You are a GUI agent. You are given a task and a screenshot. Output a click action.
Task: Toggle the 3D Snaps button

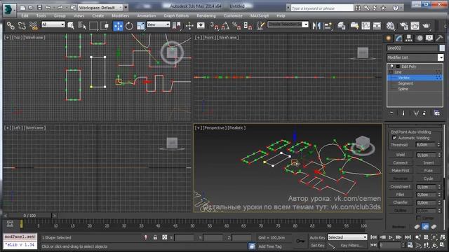click(x=214, y=26)
